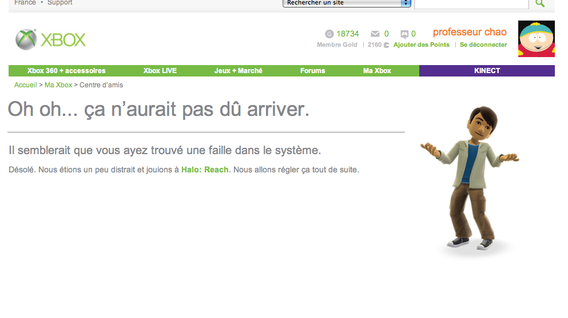Click the Gamerscore G icon
The width and height of the screenshot is (568, 318).
[x=329, y=34]
